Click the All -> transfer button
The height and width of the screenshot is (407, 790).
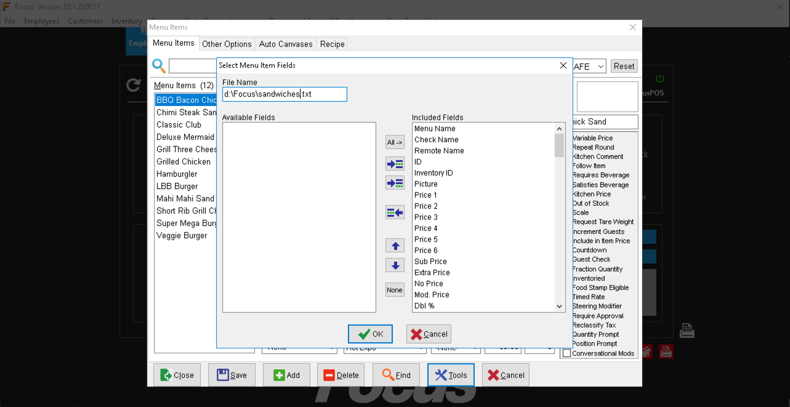coord(394,142)
